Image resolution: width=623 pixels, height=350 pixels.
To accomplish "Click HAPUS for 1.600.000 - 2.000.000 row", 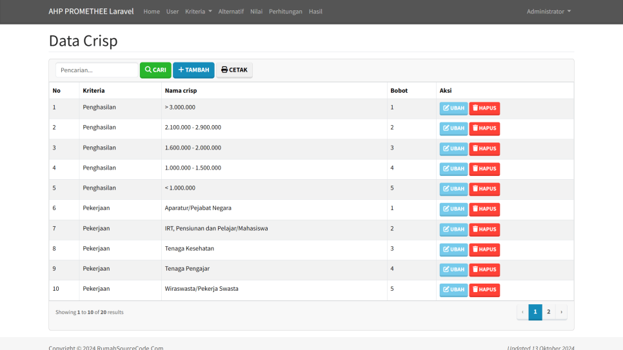I will (484, 149).
